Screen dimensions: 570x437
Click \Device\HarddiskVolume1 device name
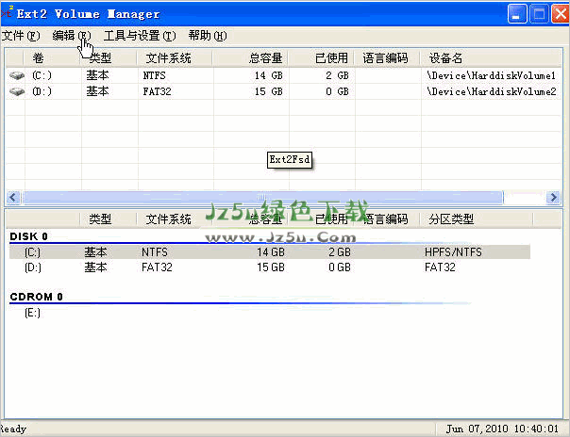click(491, 75)
